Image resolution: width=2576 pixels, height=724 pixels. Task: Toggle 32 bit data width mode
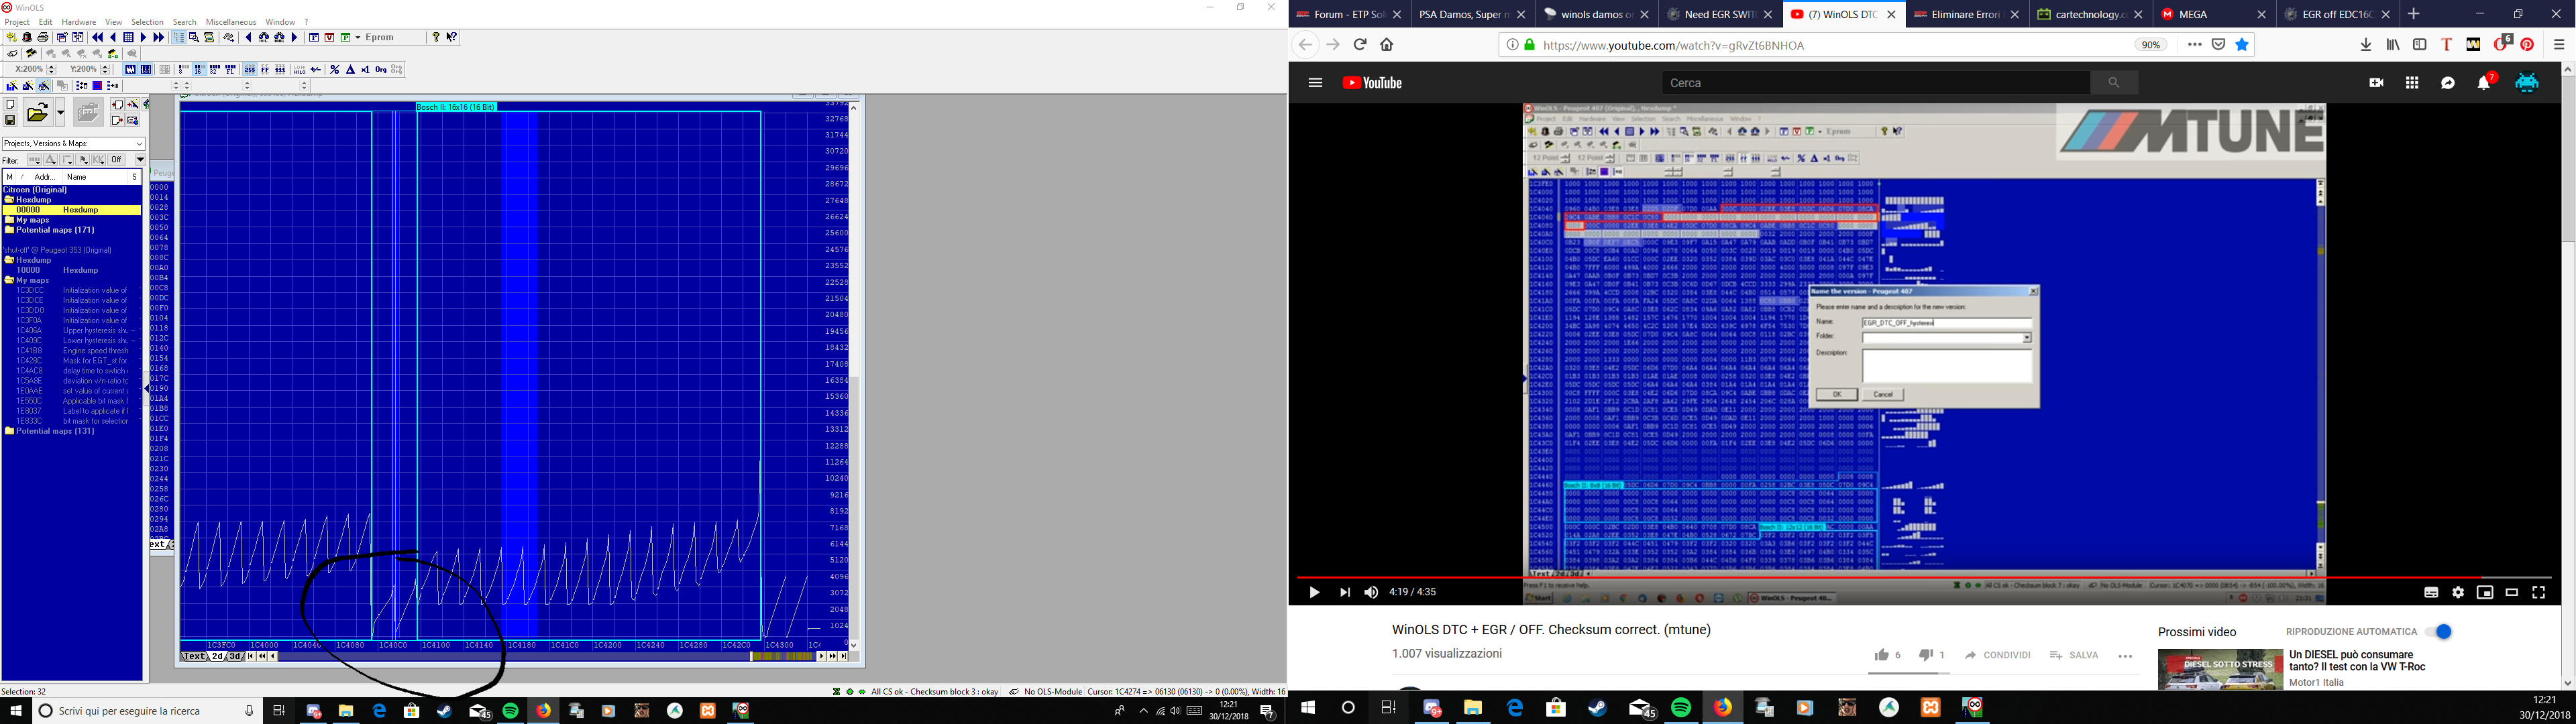(215, 70)
